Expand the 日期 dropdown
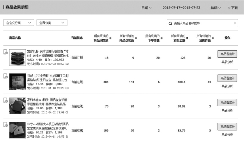Image resolution: width=244 pixels, height=142 pixels. click(x=147, y=8)
